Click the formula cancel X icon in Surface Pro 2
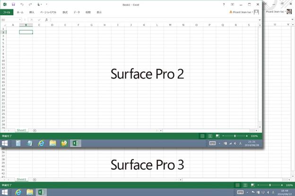 32,20
